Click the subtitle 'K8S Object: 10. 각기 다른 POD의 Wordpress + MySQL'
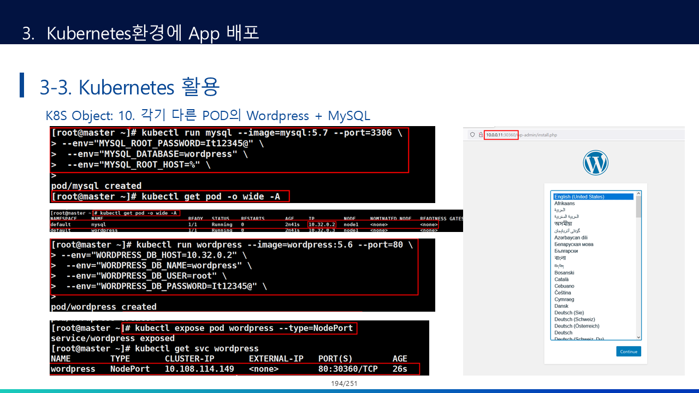Image resolution: width=699 pixels, height=393 pixels. 208,116
